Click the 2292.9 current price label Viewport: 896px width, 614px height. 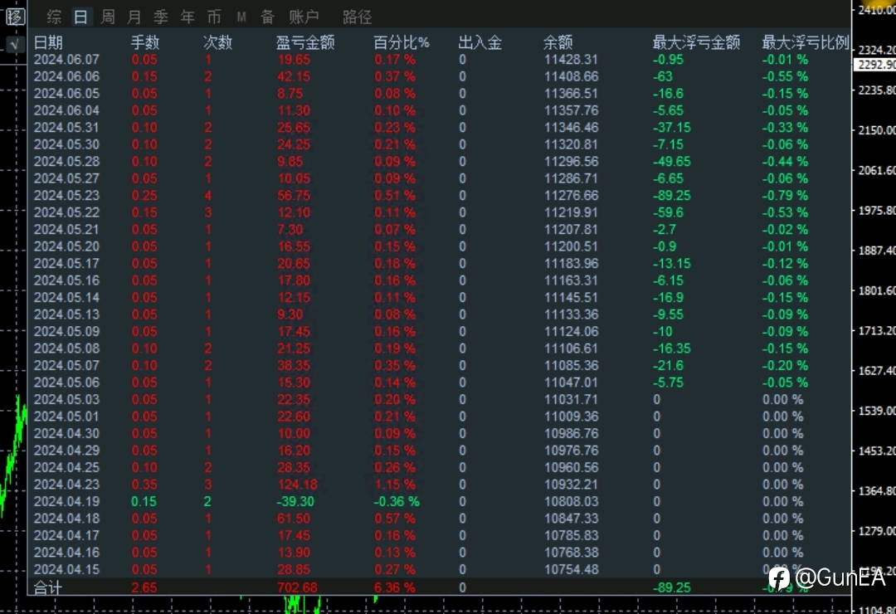point(875,66)
